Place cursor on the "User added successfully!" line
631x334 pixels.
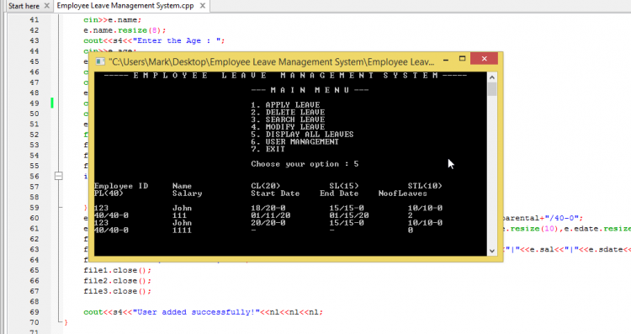(204, 312)
